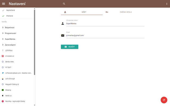Click the Nedd.cz feed icon
Screen dimensions: 170x106
point(3,96)
